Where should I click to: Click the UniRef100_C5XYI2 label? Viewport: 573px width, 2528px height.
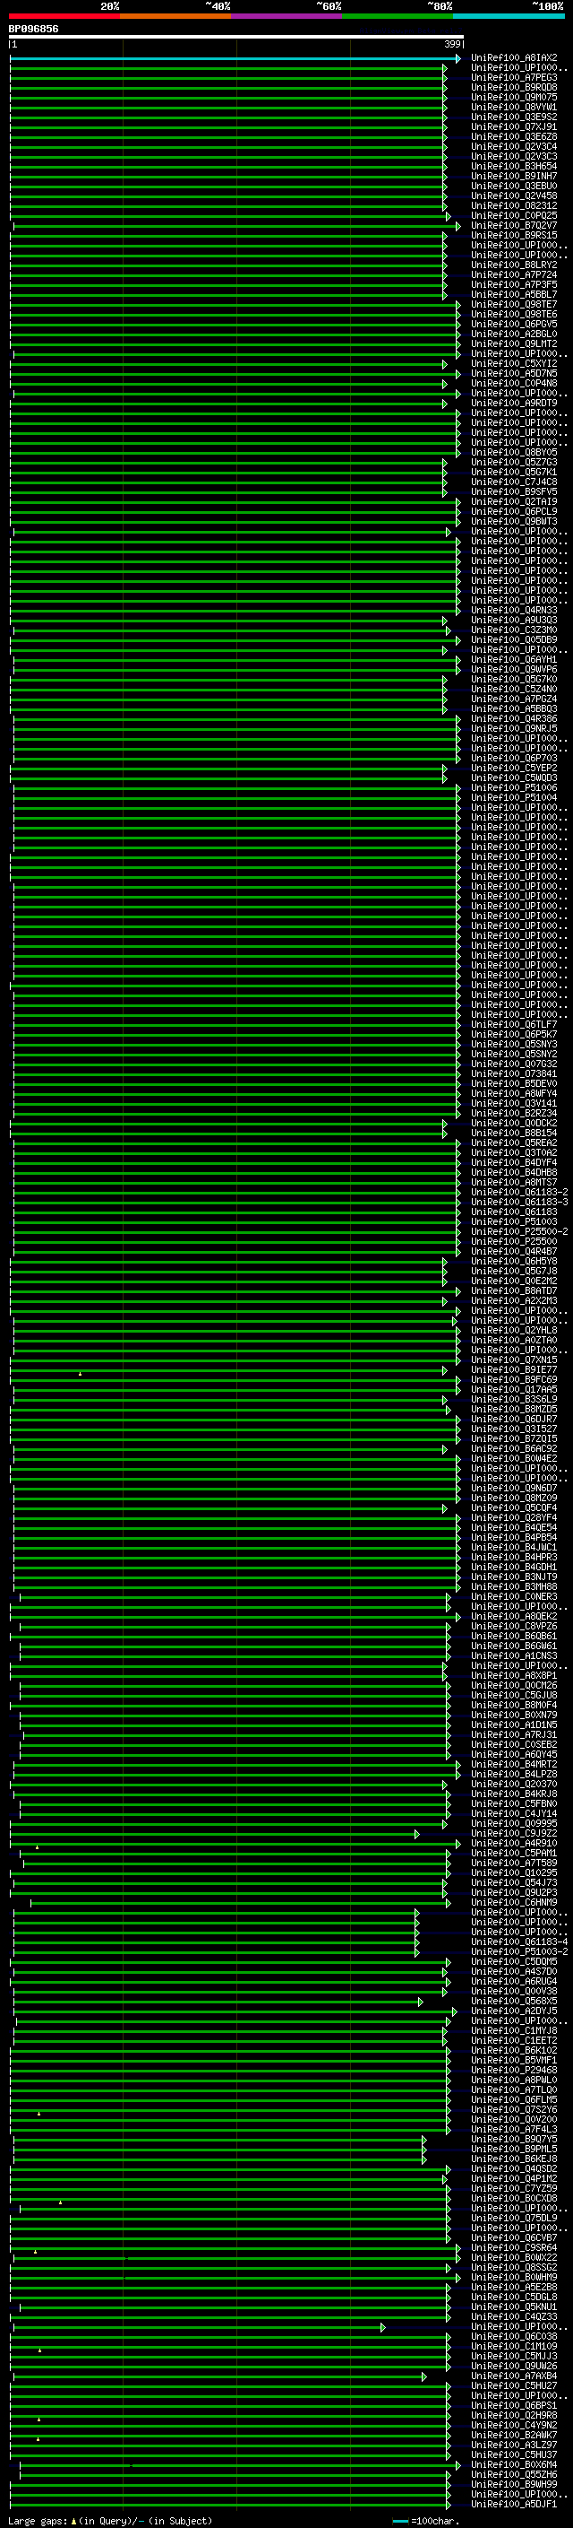[x=514, y=363]
